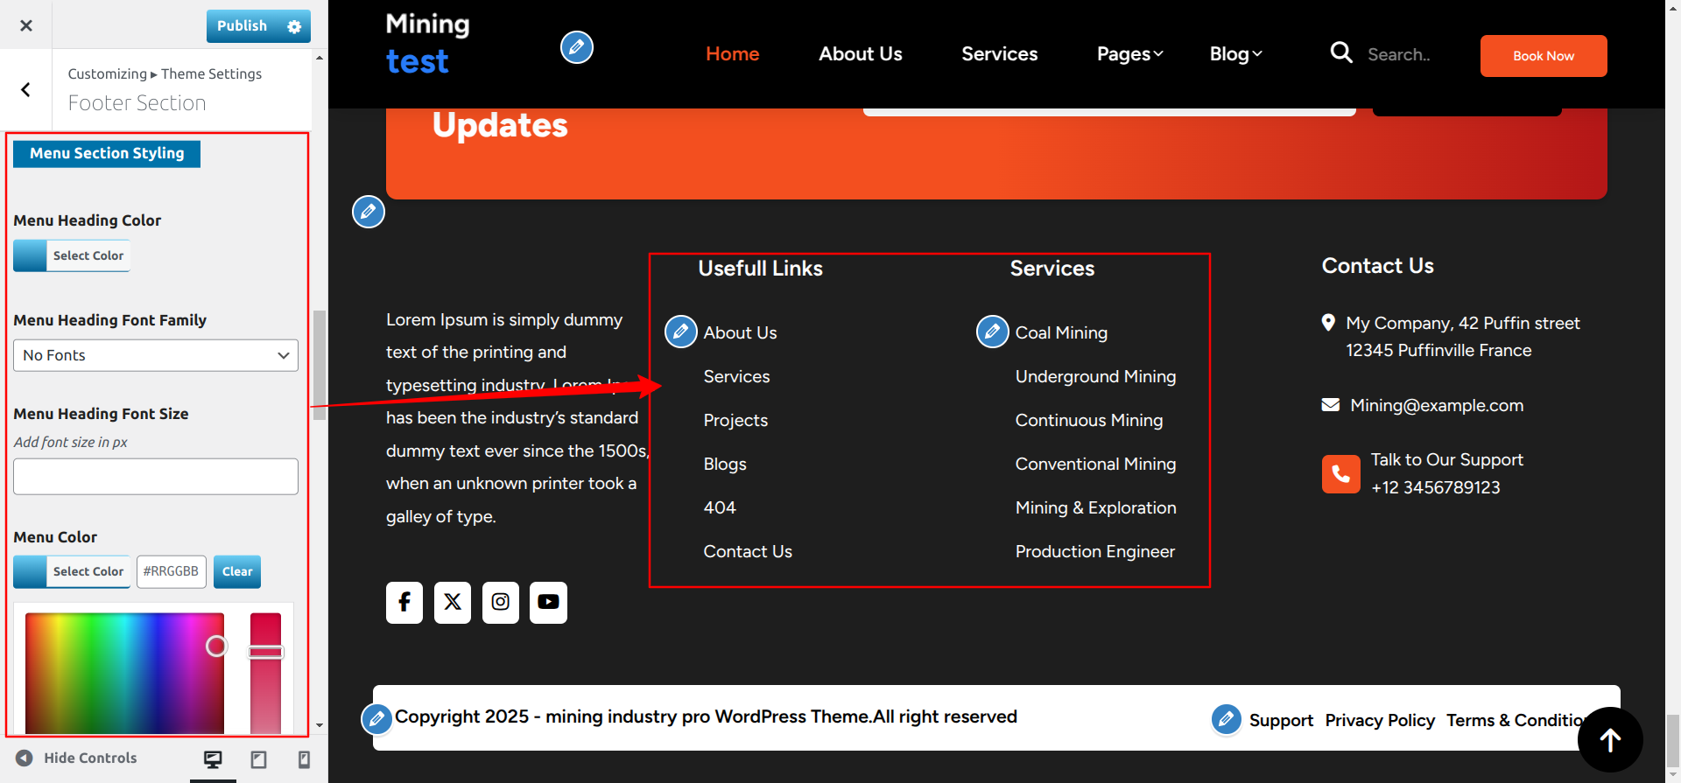Go to Services in the top navigation

tap(999, 54)
